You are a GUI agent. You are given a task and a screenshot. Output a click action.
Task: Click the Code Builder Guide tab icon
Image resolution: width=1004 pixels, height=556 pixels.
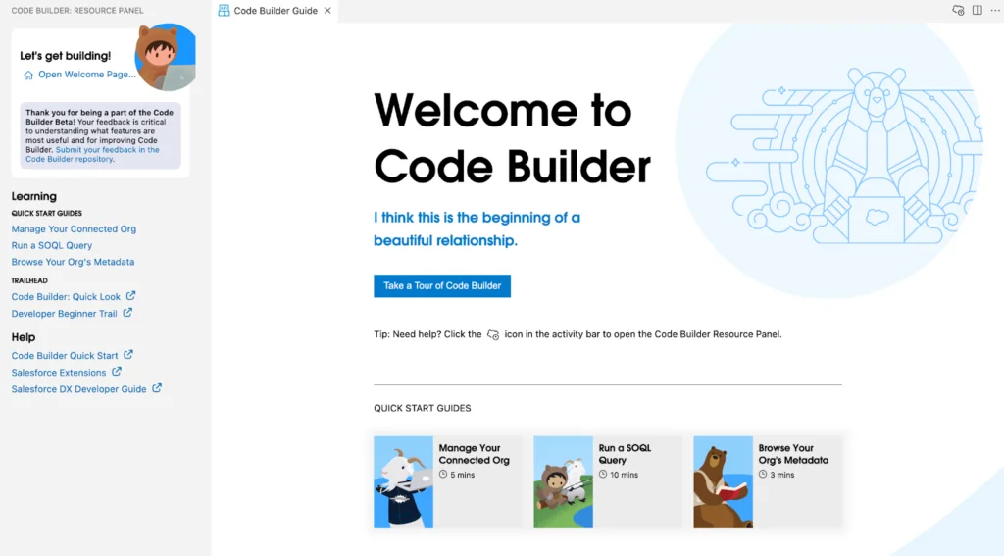(x=224, y=10)
